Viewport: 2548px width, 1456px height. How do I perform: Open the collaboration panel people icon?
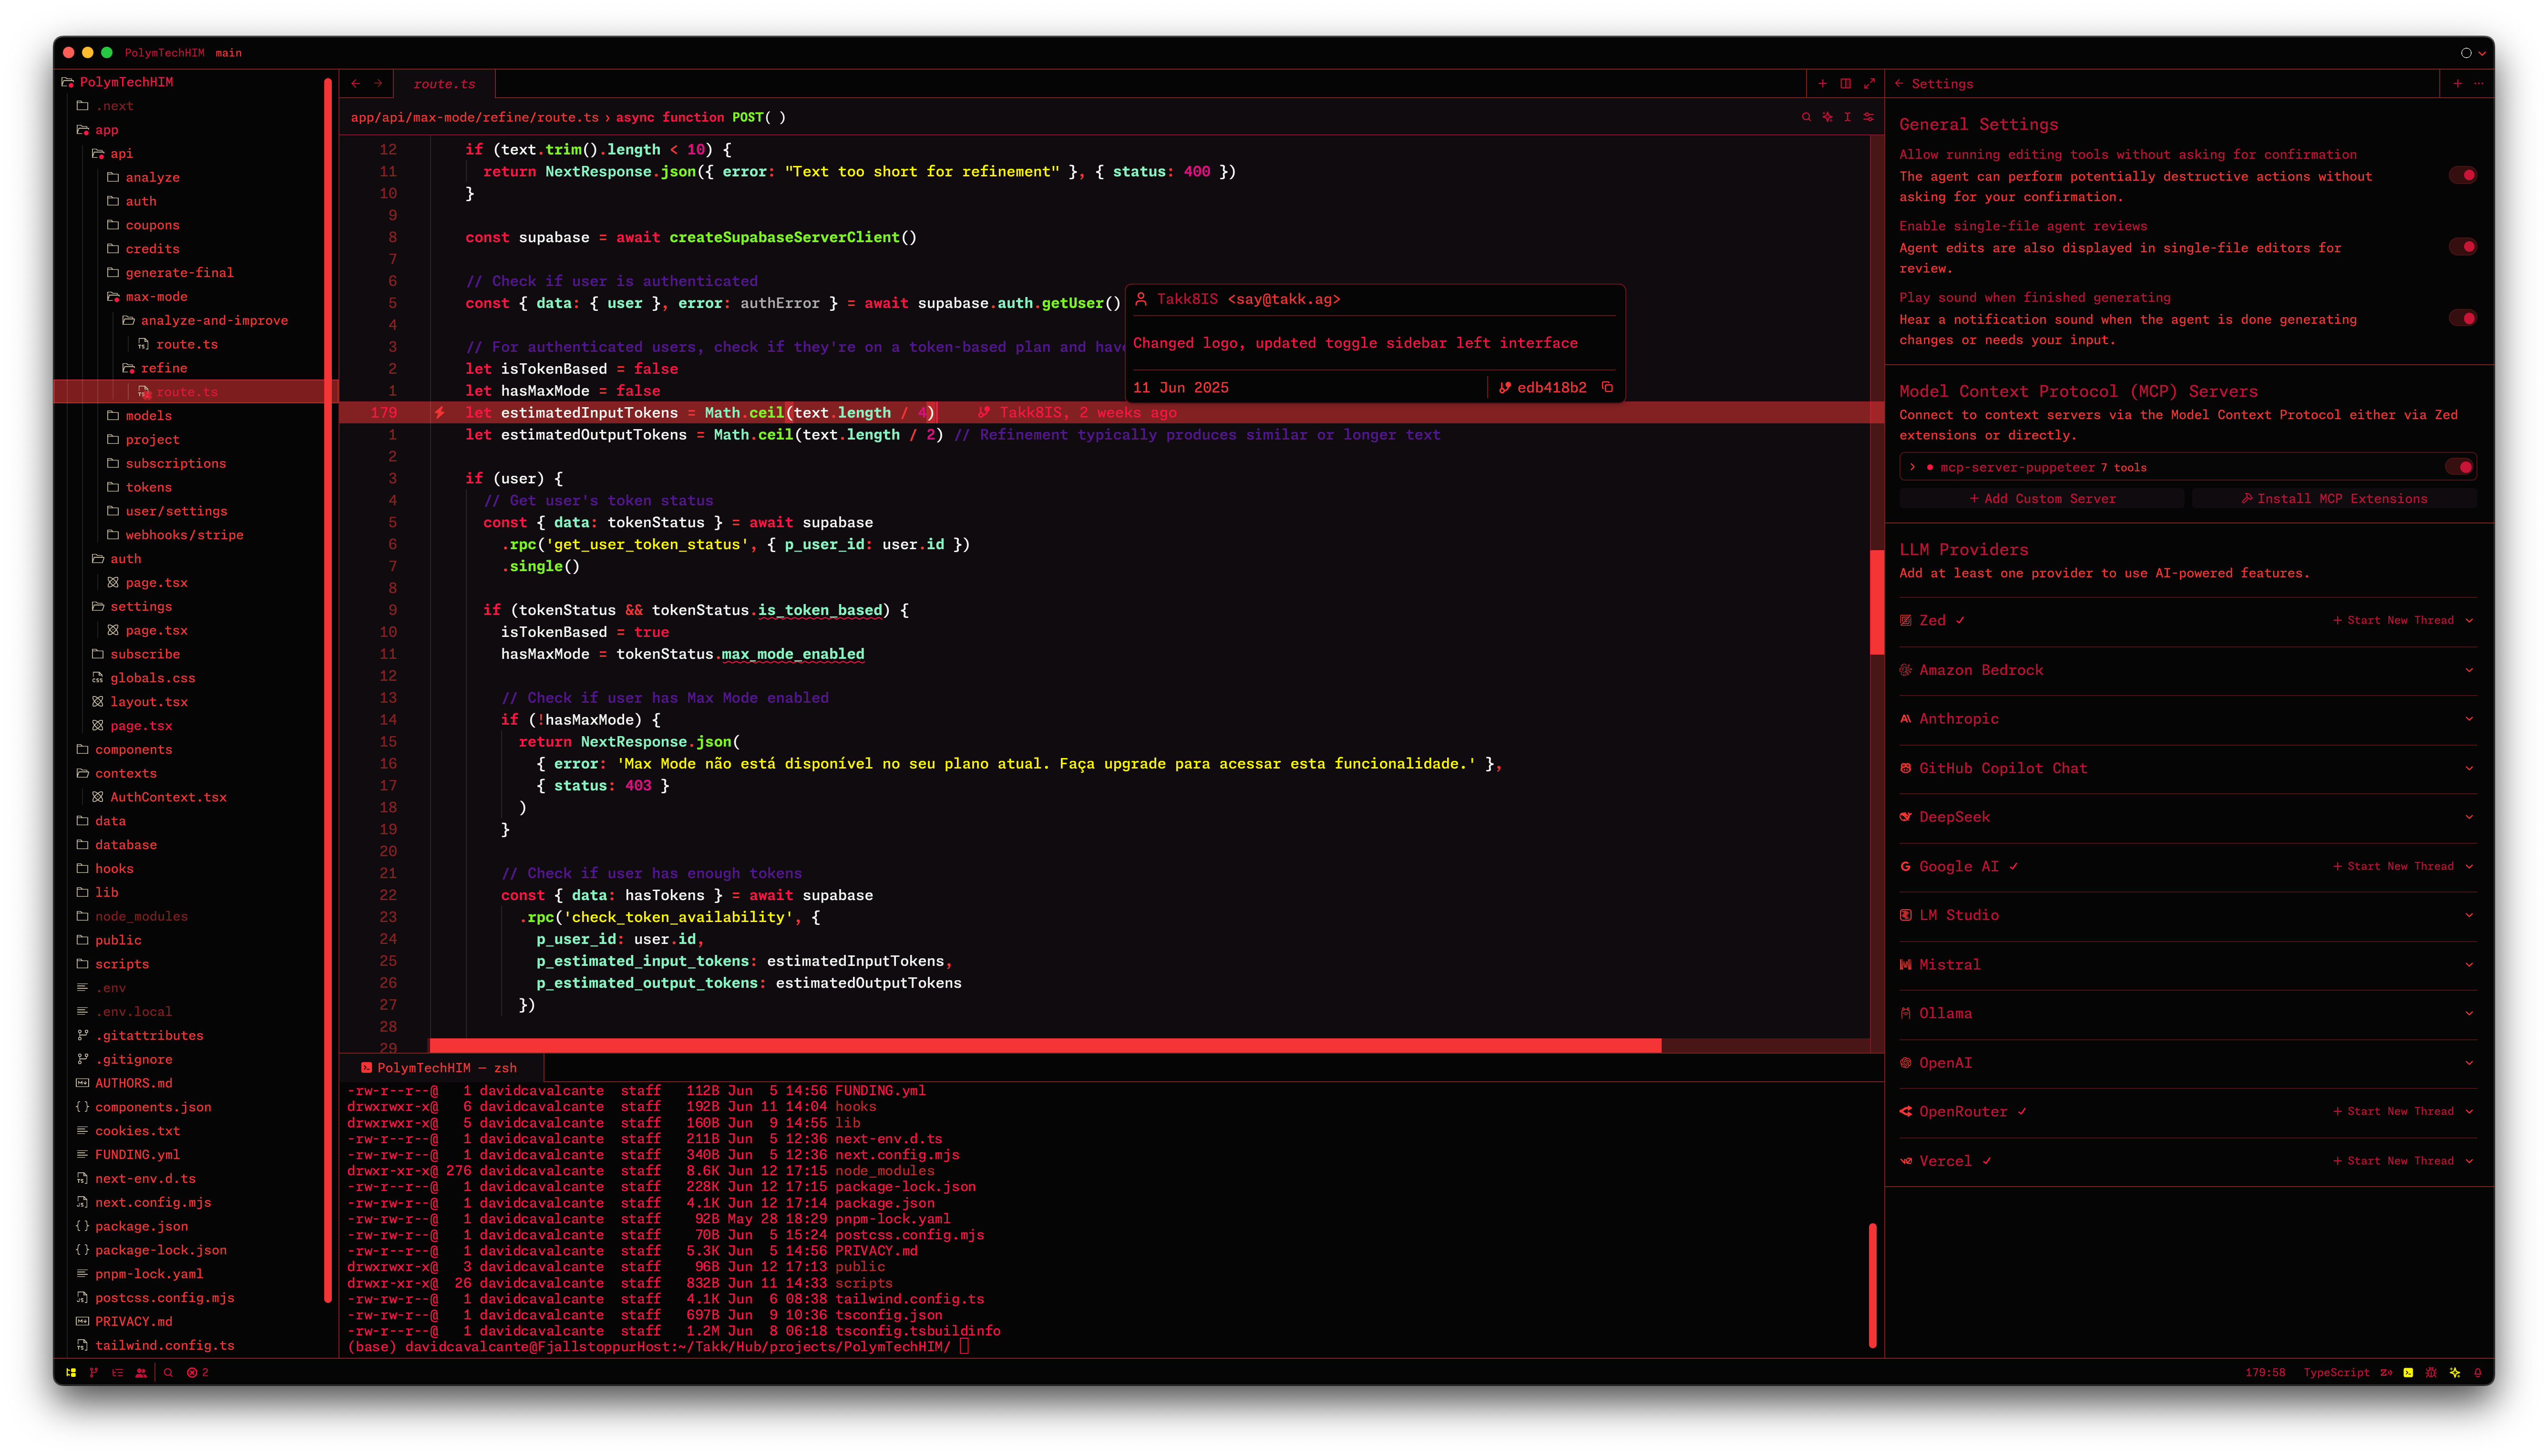(141, 1372)
